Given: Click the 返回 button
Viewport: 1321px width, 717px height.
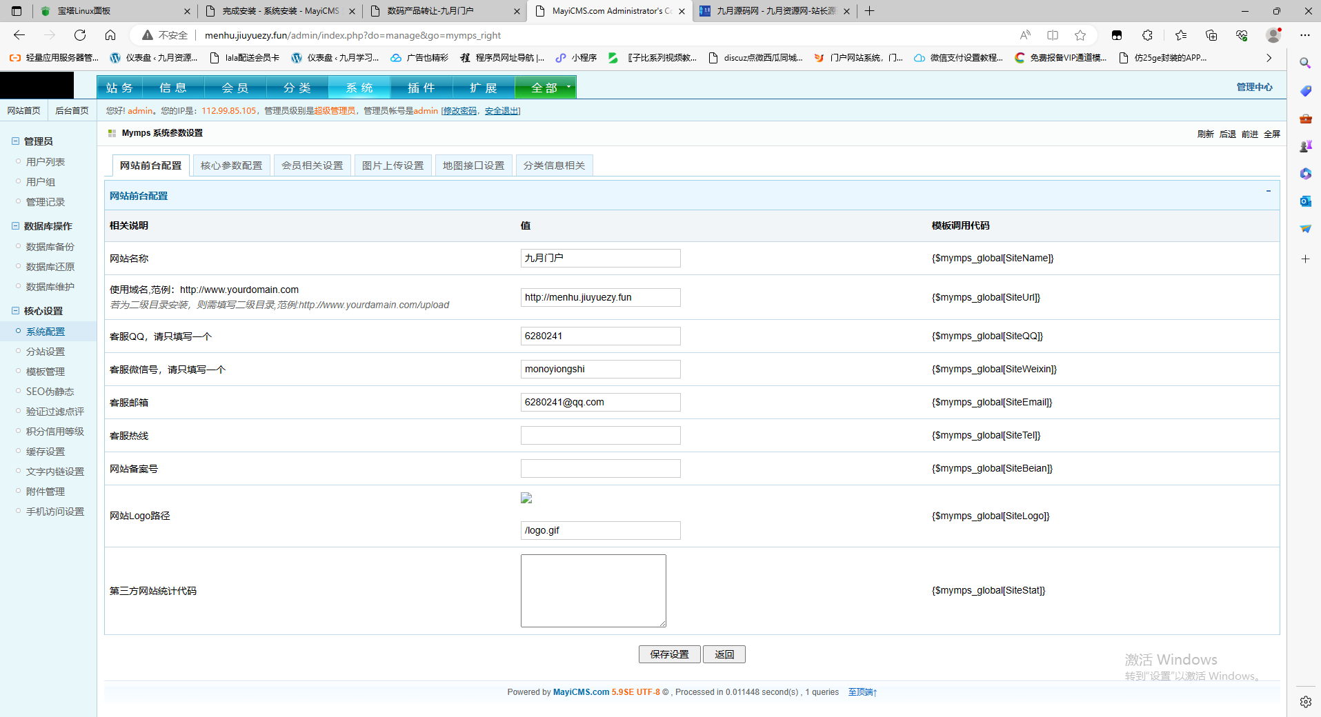Looking at the screenshot, I should point(724,654).
